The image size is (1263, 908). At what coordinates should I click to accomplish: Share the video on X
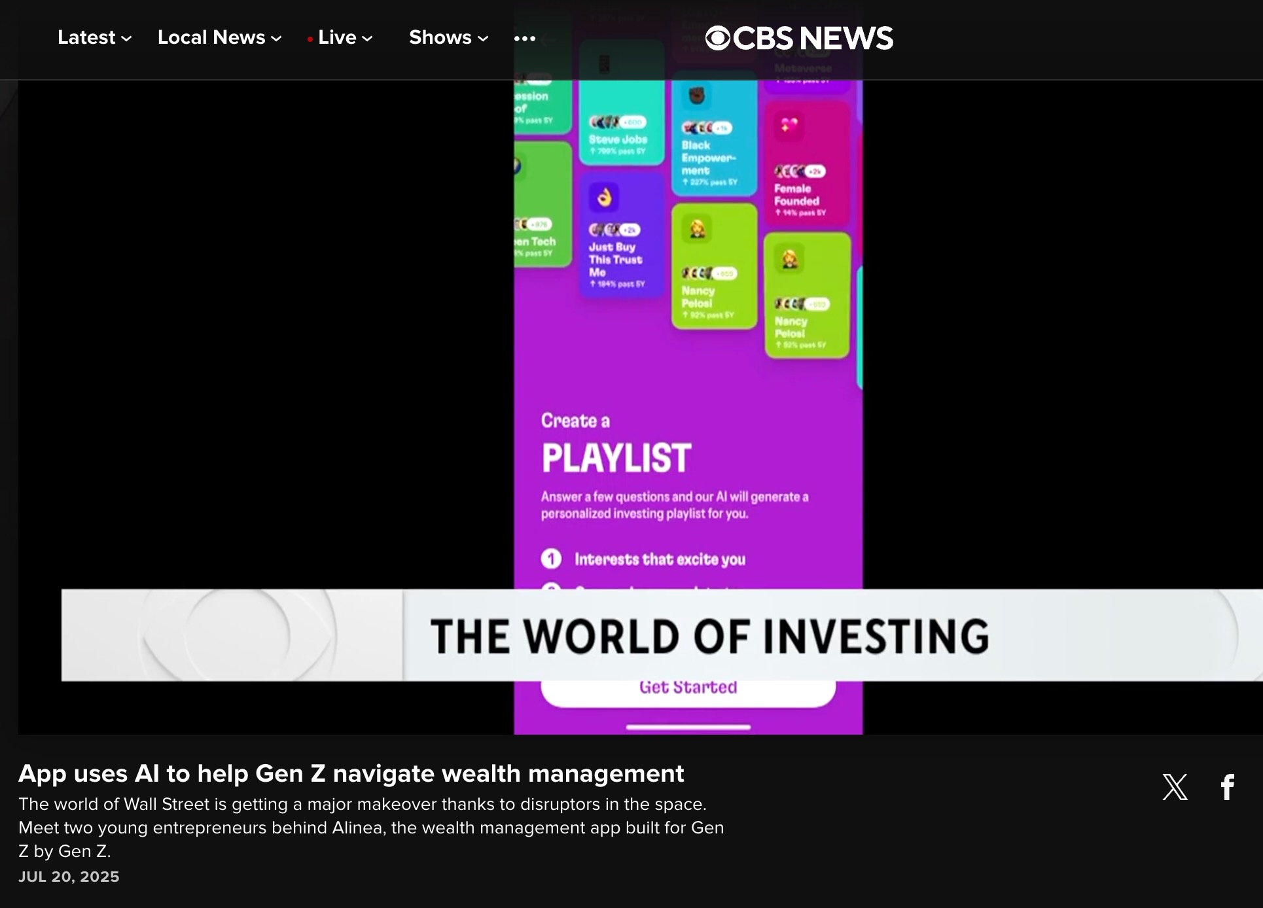click(x=1175, y=787)
